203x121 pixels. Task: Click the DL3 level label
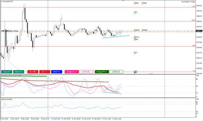tap(135, 53)
